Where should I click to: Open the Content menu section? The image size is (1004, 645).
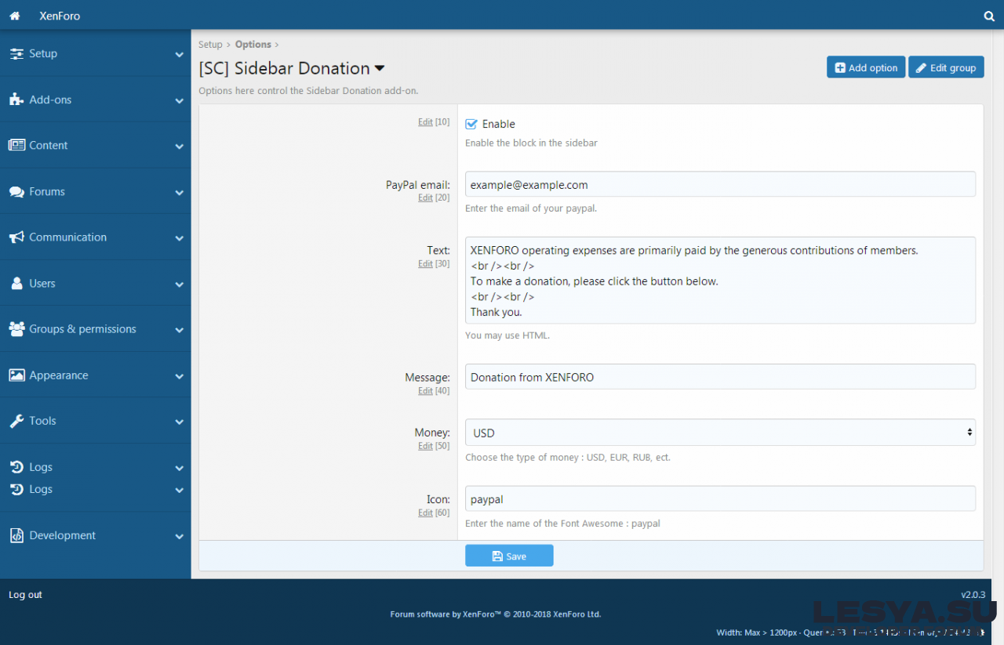(x=49, y=146)
